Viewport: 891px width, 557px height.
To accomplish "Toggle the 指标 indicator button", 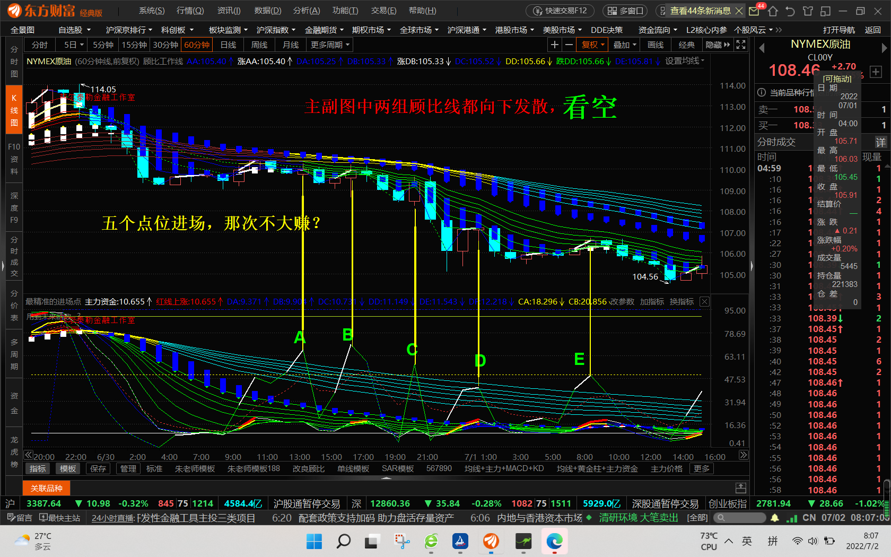I will [x=38, y=469].
